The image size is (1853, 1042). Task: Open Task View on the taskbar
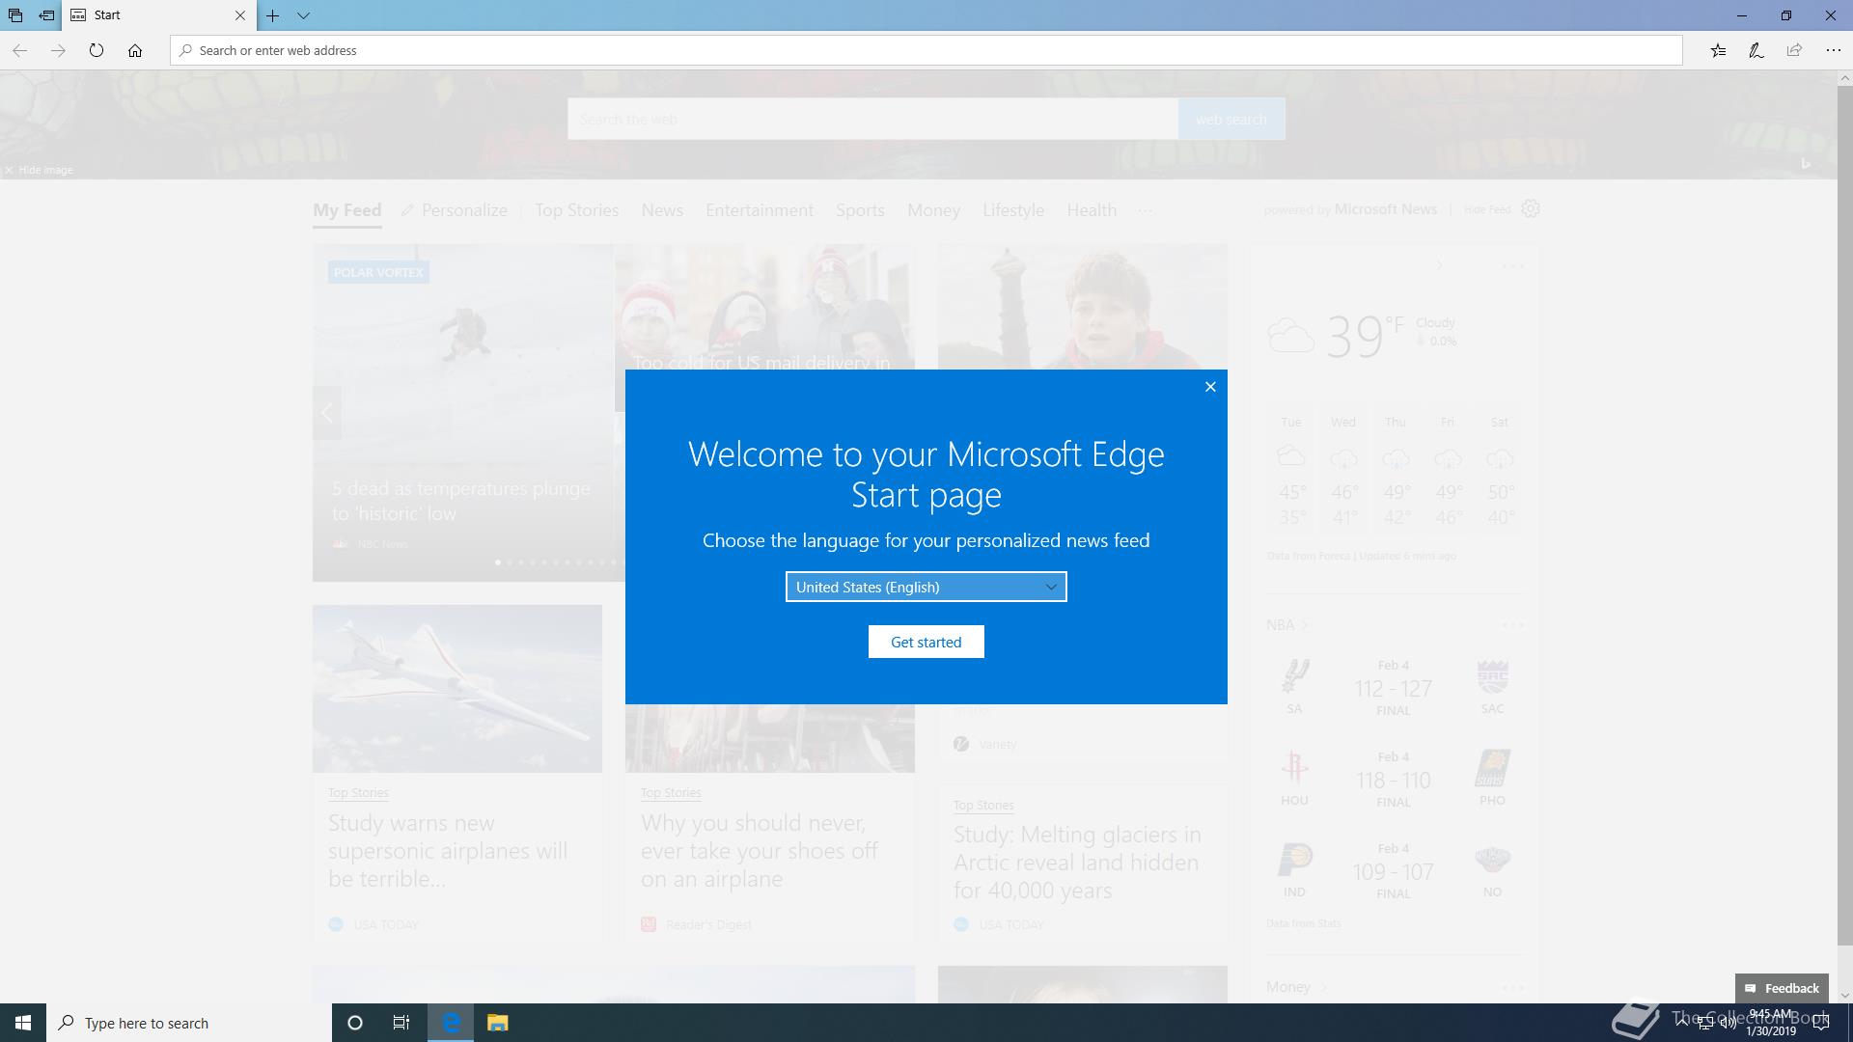401,1023
